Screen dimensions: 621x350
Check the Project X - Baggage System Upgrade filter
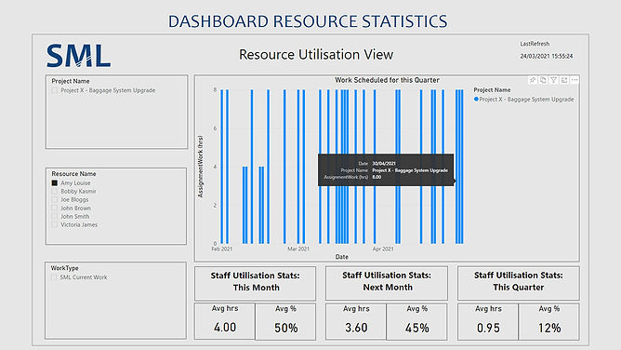[x=55, y=90]
